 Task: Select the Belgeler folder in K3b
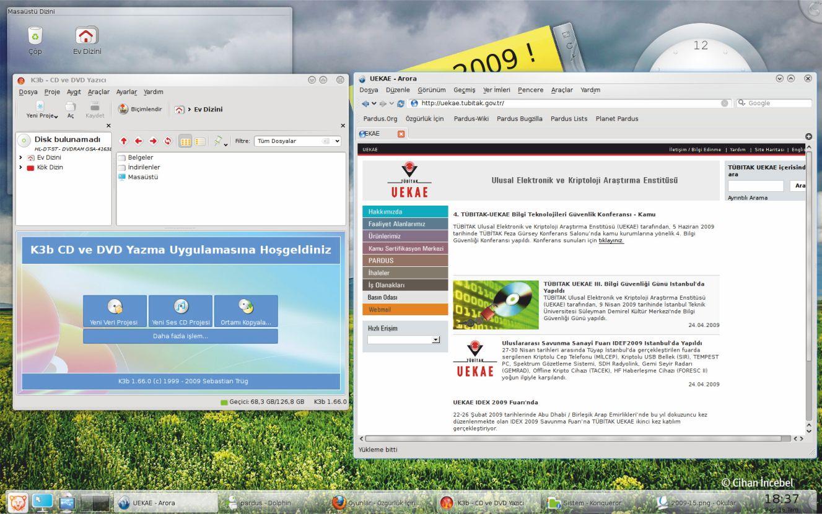[x=136, y=158]
